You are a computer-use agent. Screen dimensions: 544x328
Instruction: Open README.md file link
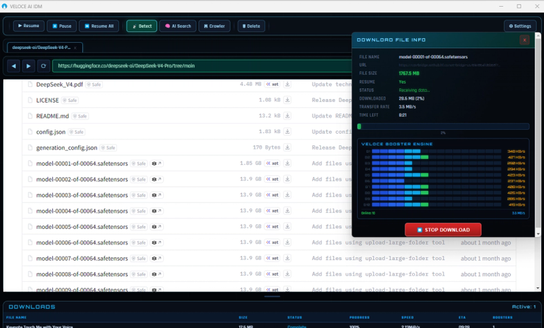pyautogui.click(x=52, y=116)
